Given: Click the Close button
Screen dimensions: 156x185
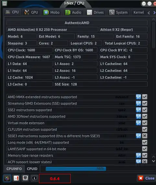Looking at the screenshot, I should (x=146, y=178).
